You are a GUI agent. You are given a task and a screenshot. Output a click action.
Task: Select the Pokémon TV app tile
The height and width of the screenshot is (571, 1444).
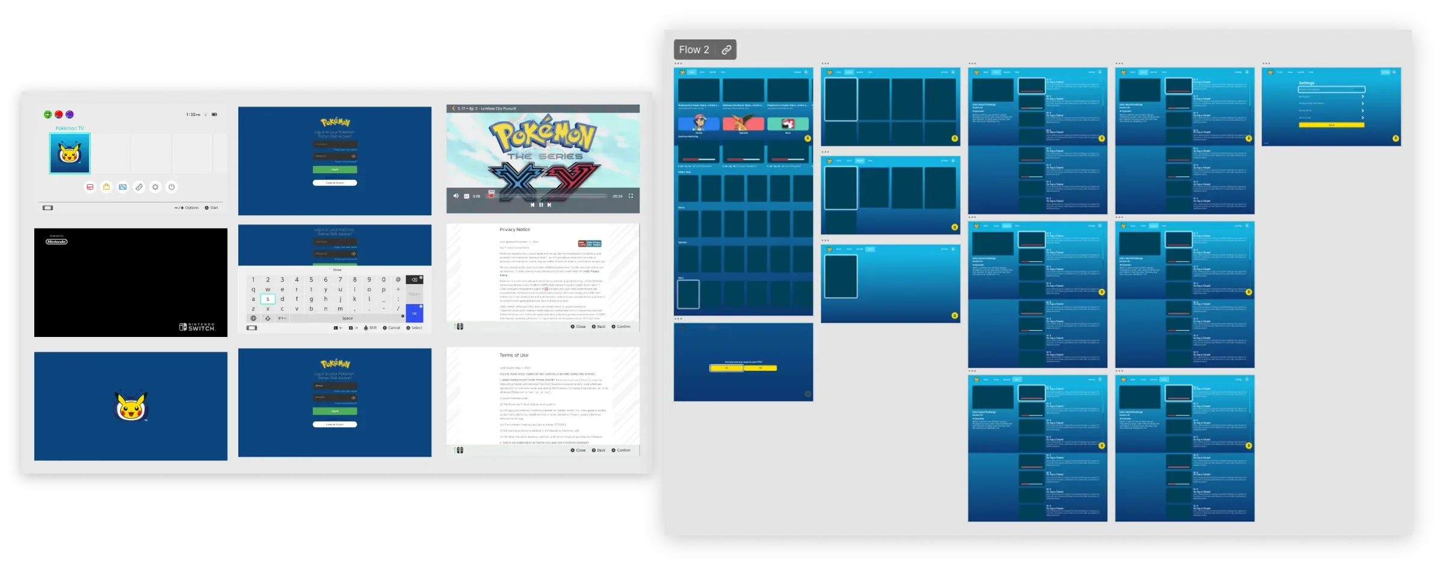(x=70, y=153)
